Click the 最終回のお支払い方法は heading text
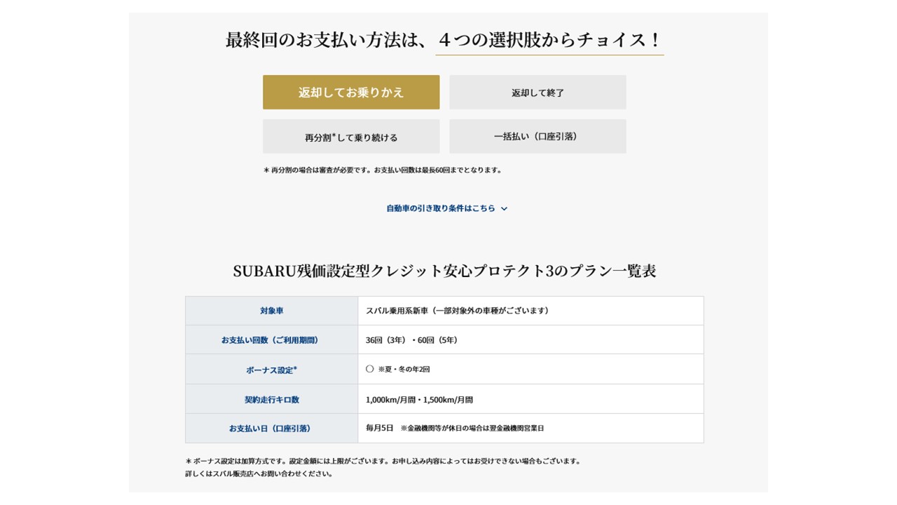 point(325,40)
